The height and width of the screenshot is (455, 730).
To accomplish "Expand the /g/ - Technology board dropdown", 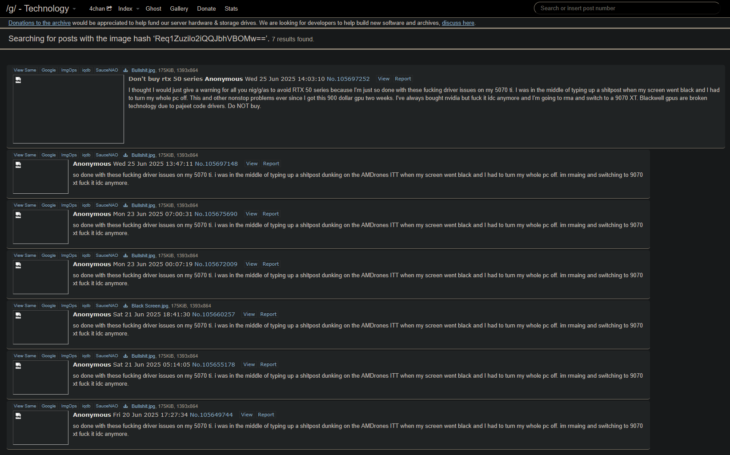I will coord(74,9).
